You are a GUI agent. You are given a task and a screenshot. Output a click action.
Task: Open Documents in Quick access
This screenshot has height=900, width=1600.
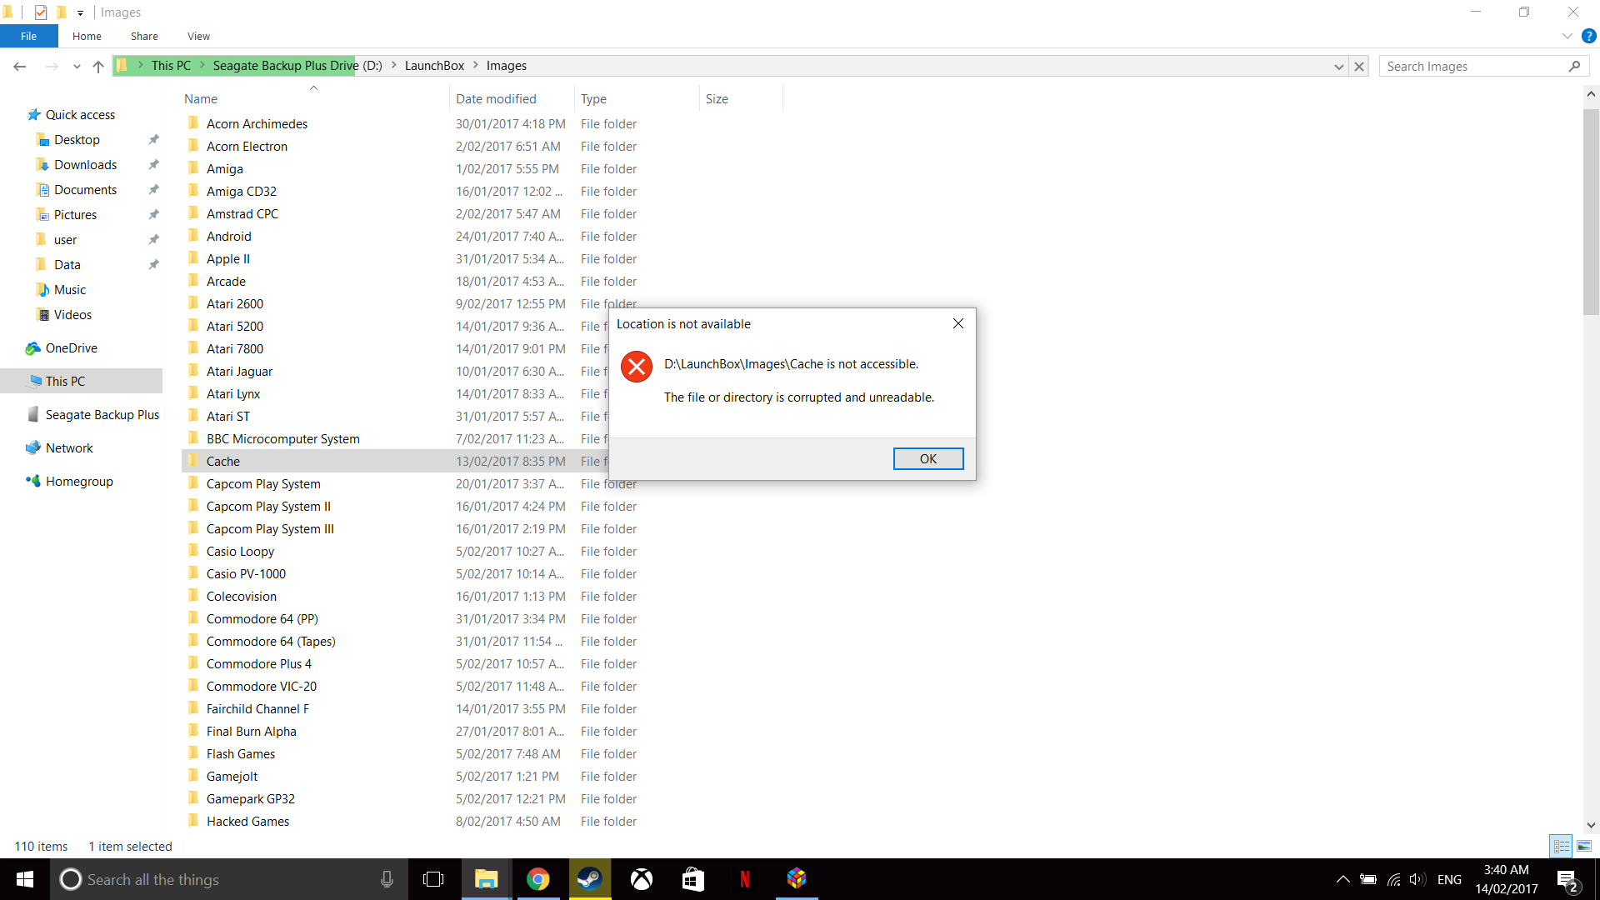[x=85, y=190]
